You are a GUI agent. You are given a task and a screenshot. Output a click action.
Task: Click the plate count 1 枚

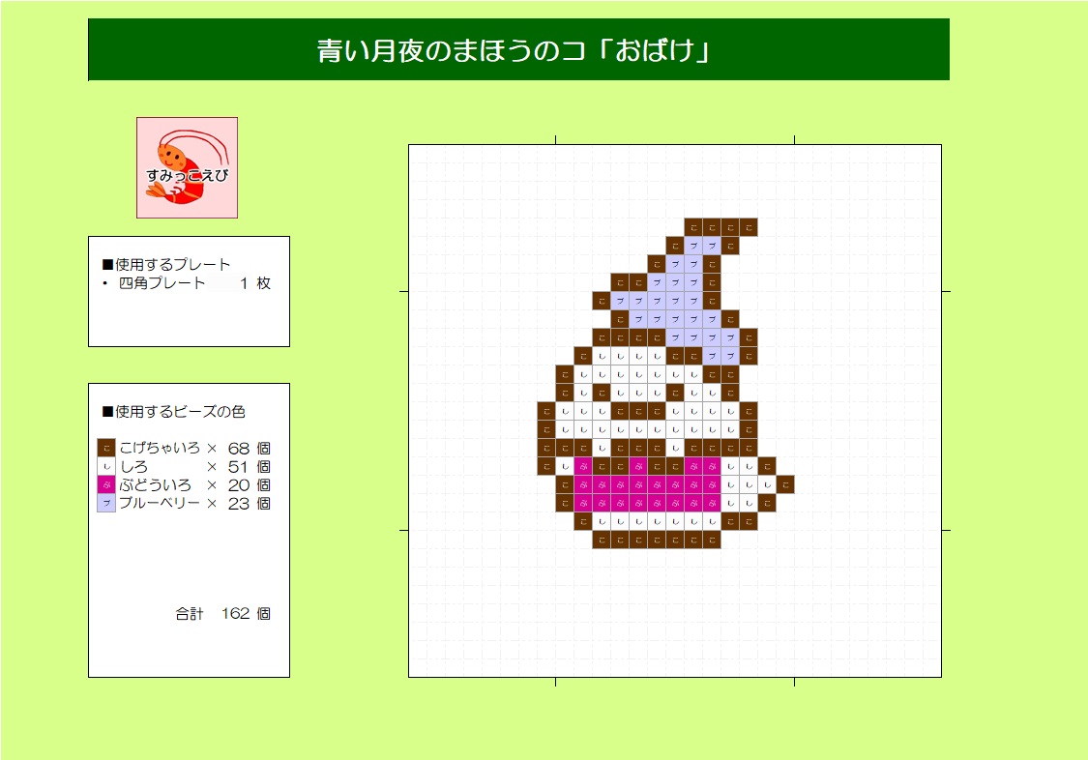point(254,283)
